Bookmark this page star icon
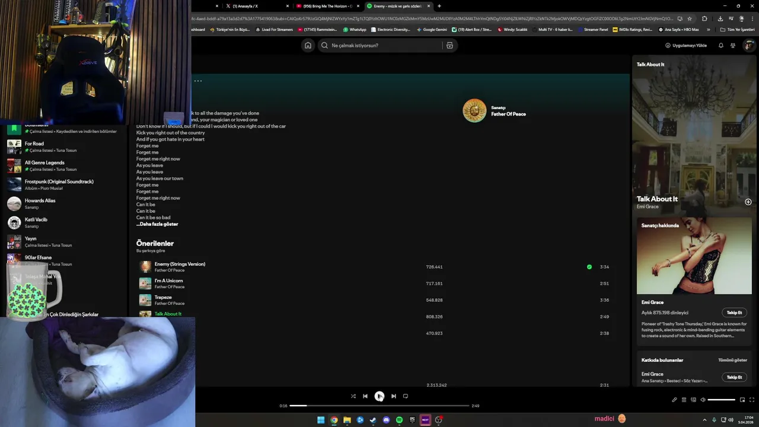The width and height of the screenshot is (759, 427). click(x=689, y=18)
